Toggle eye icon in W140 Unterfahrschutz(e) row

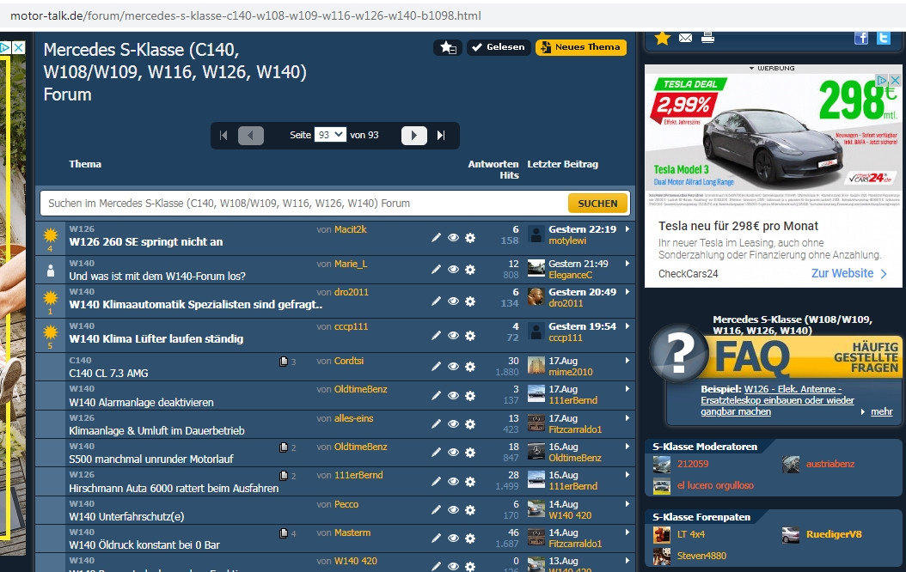pos(454,510)
